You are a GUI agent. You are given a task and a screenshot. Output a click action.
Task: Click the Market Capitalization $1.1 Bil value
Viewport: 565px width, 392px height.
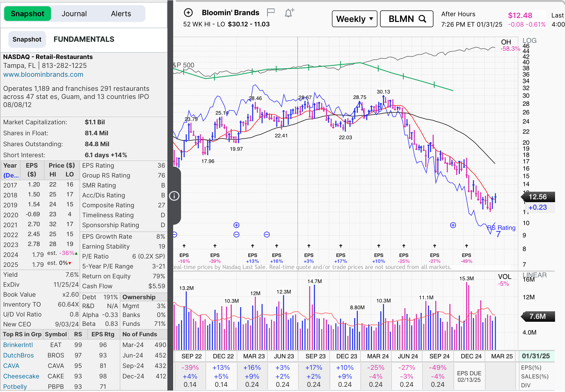[95, 122]
